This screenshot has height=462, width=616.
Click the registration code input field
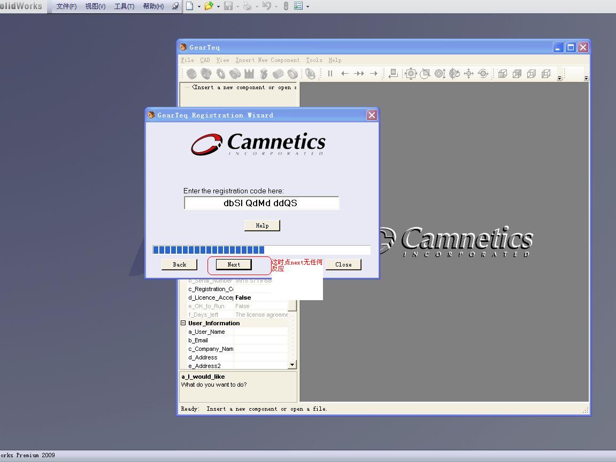click(261, 203)
